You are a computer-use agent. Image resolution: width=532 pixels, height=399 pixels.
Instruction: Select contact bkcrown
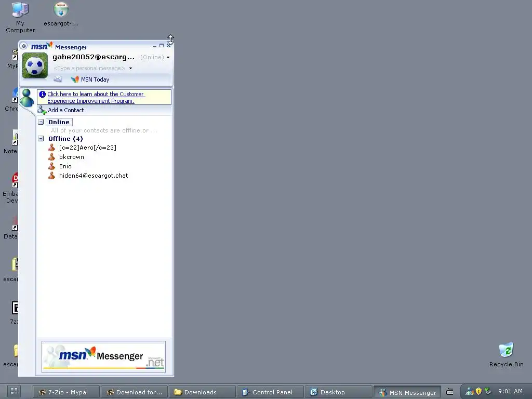point(72,157)
